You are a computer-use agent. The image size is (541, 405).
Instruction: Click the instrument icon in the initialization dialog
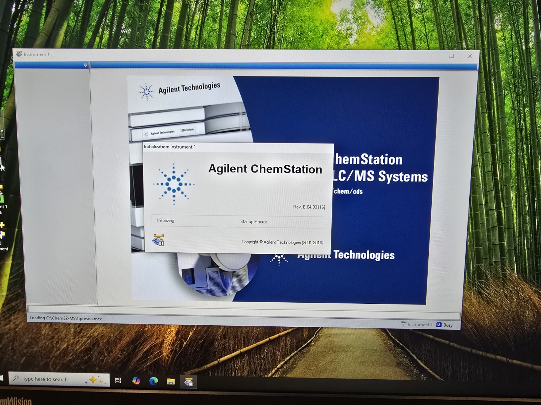(158, 240)
